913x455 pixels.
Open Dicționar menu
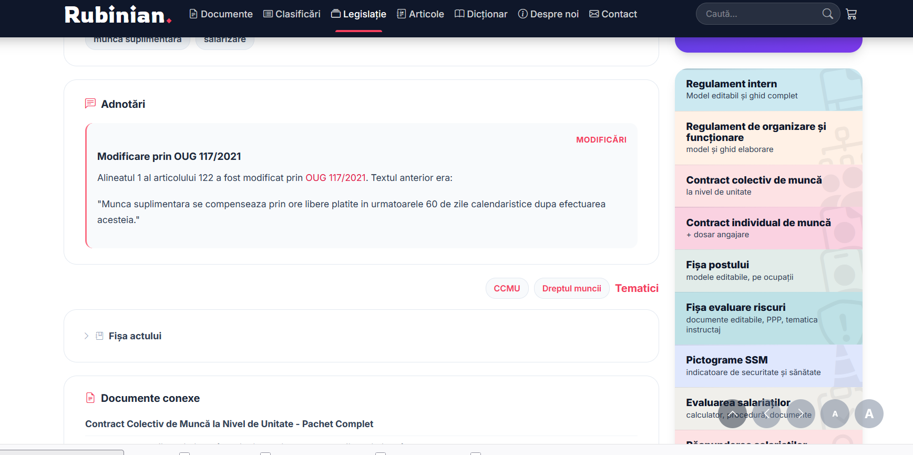(481, 14)
